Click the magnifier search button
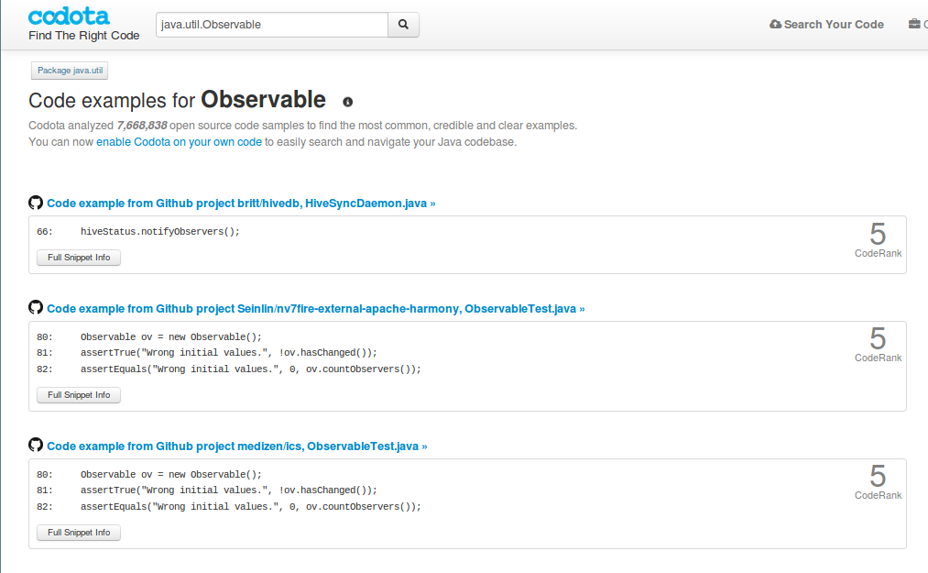 click(404, 25)
